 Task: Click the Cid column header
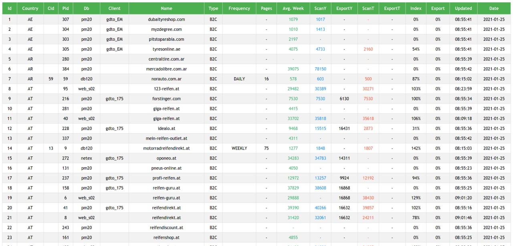pyautogui.click(x=51, y=8)
